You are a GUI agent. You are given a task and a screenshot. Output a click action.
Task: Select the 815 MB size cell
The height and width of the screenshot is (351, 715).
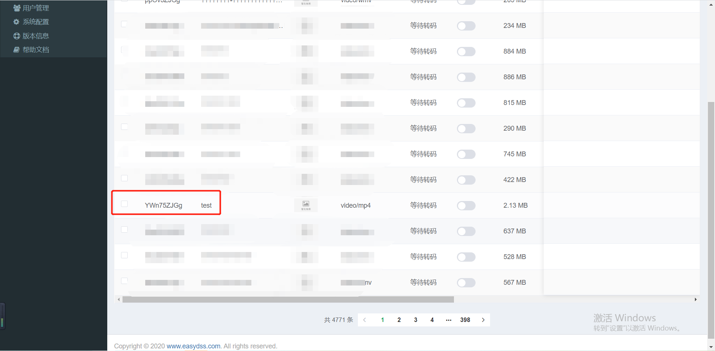tap(515, 103)
